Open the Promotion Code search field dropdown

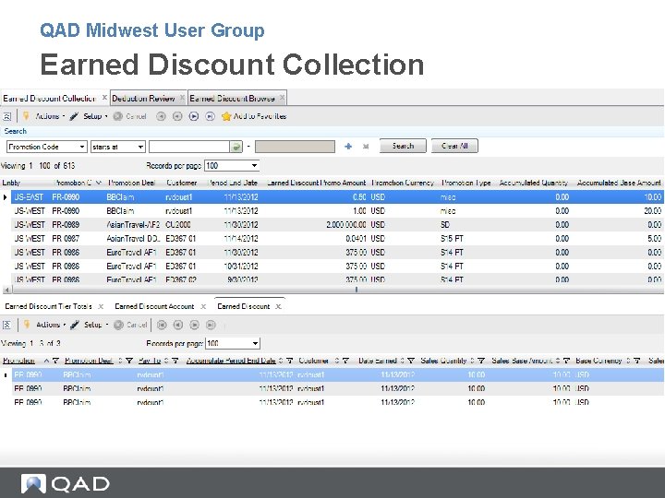[82, 147]
